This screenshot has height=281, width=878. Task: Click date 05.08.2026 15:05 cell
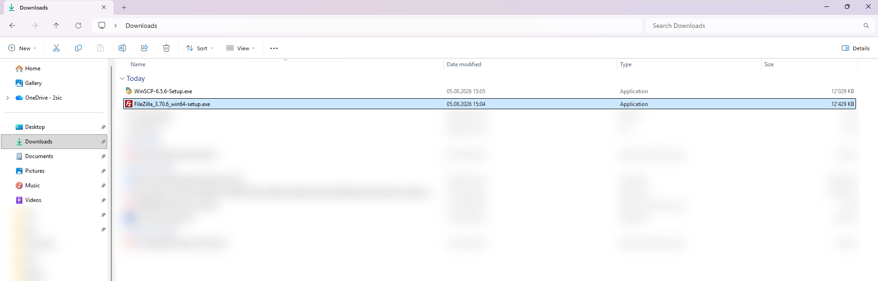tap(466, 91)
